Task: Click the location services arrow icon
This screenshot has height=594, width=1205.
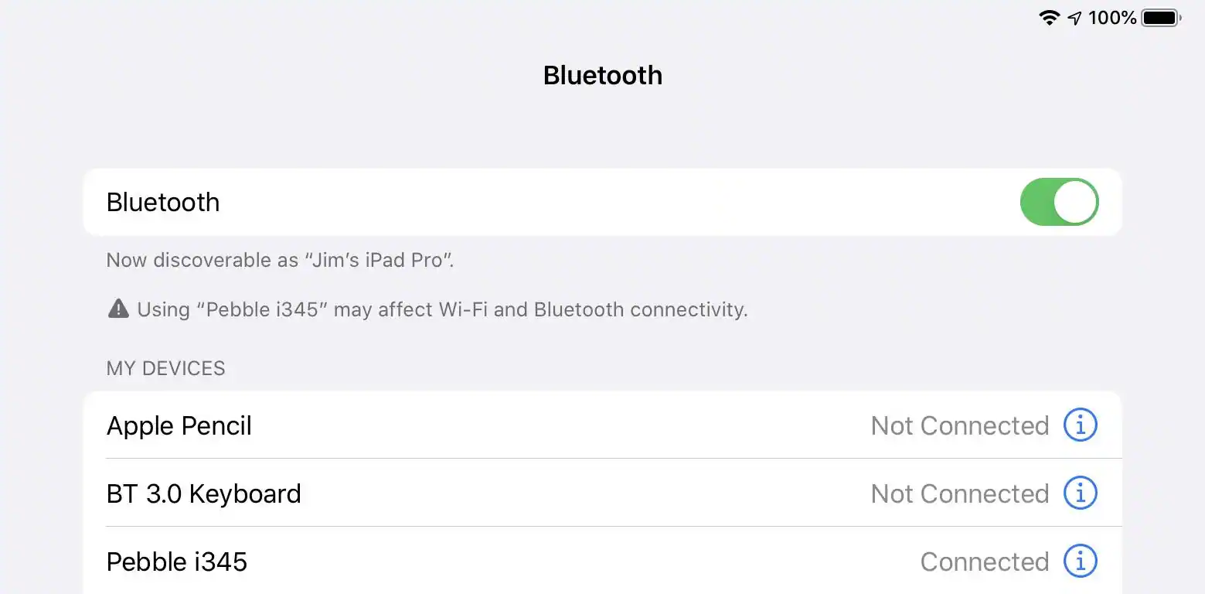Action: click(x=1074, y=18)
